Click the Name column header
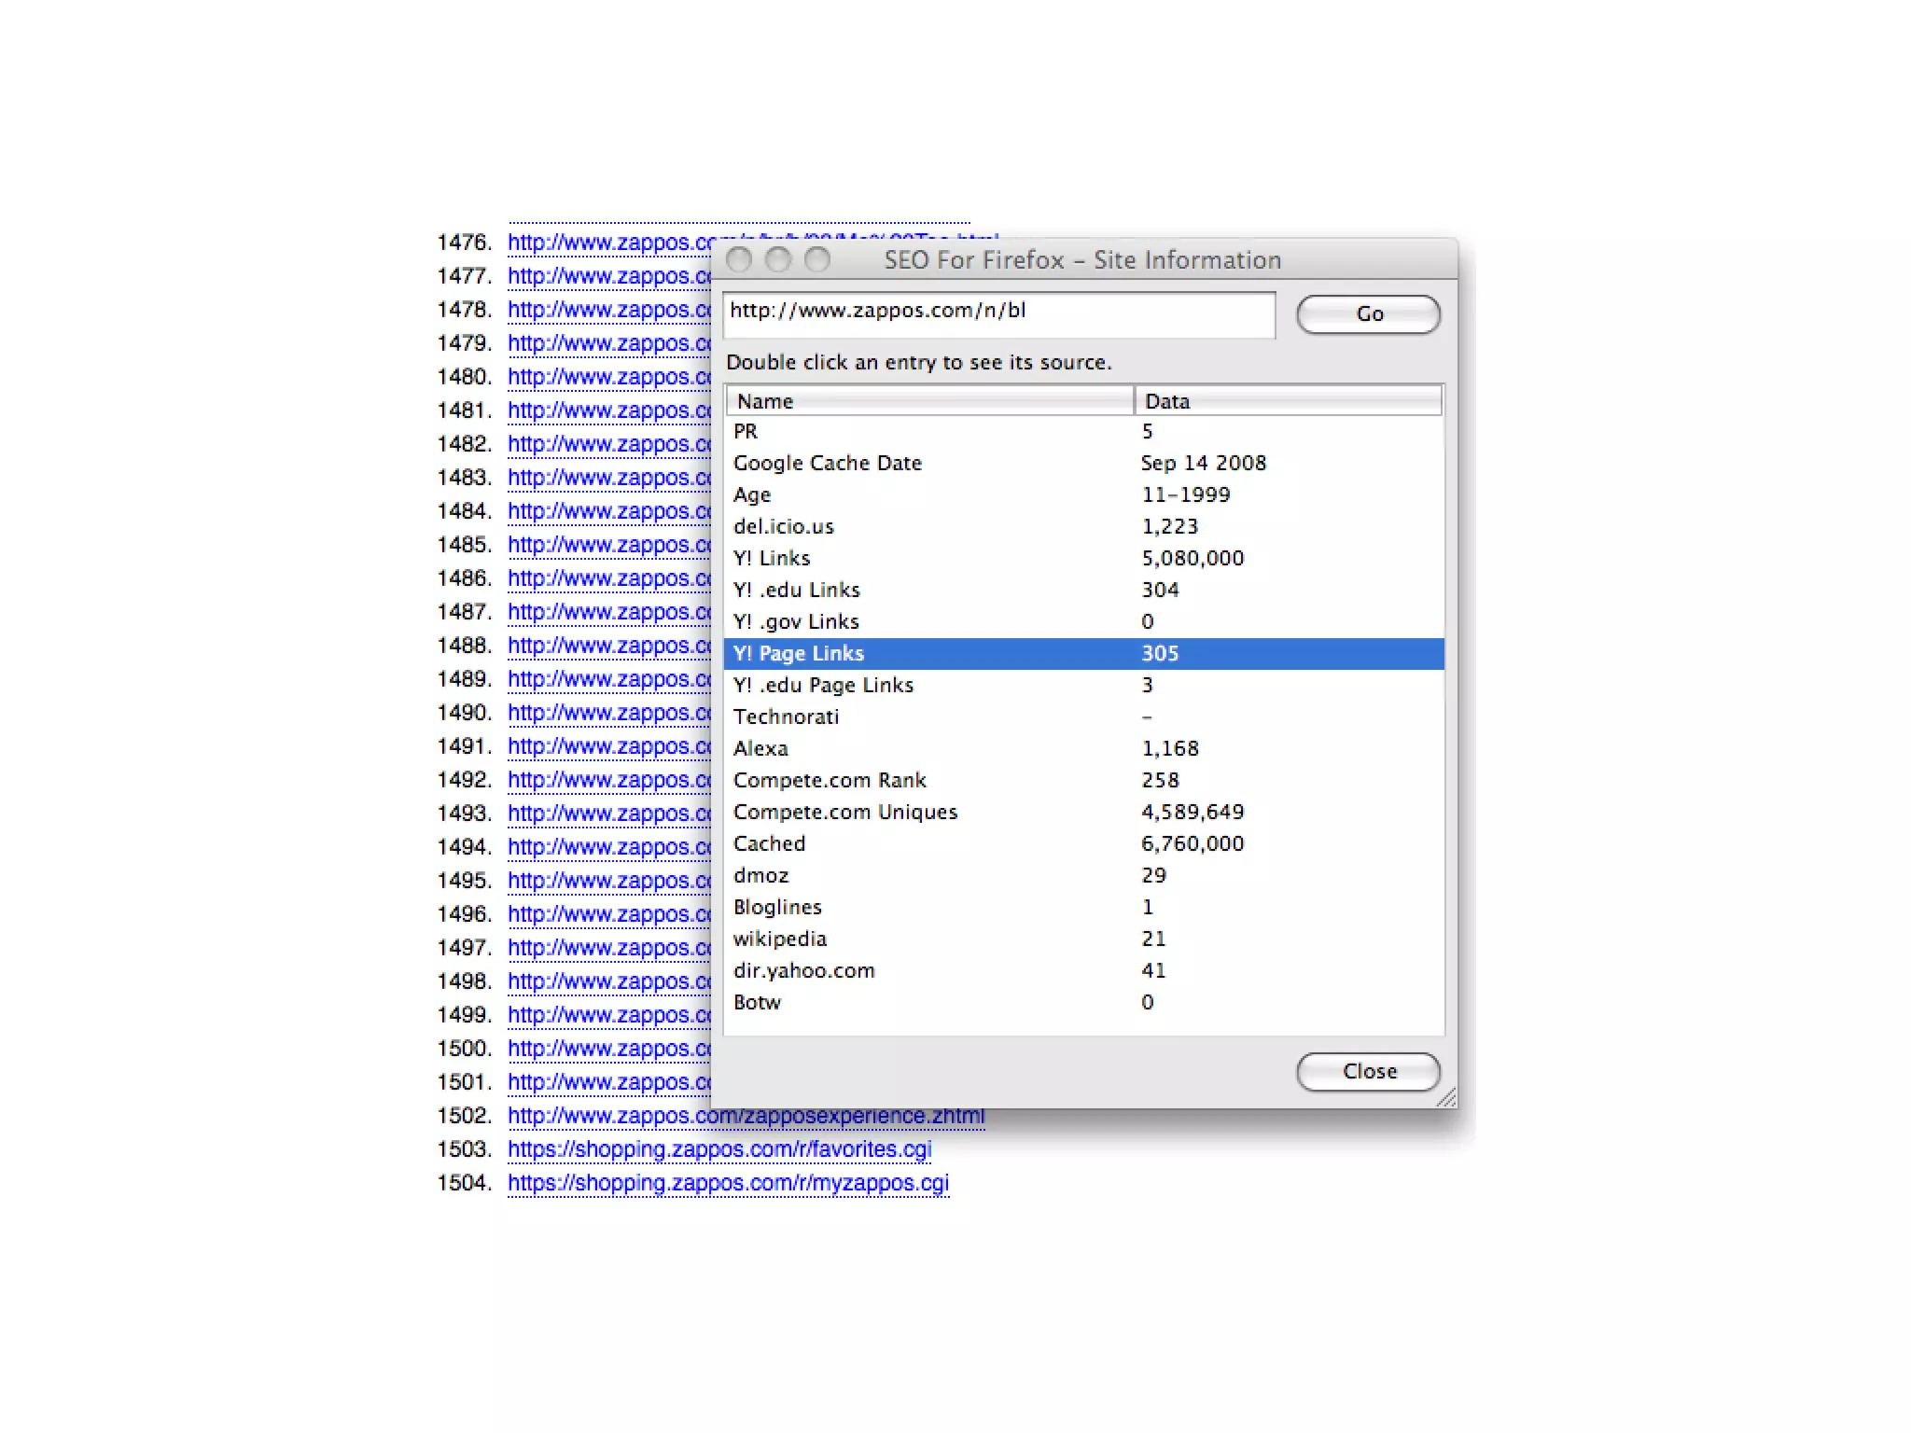Screen dimensions: 1911x1433 pyautogui.click(x=929, y=401)
